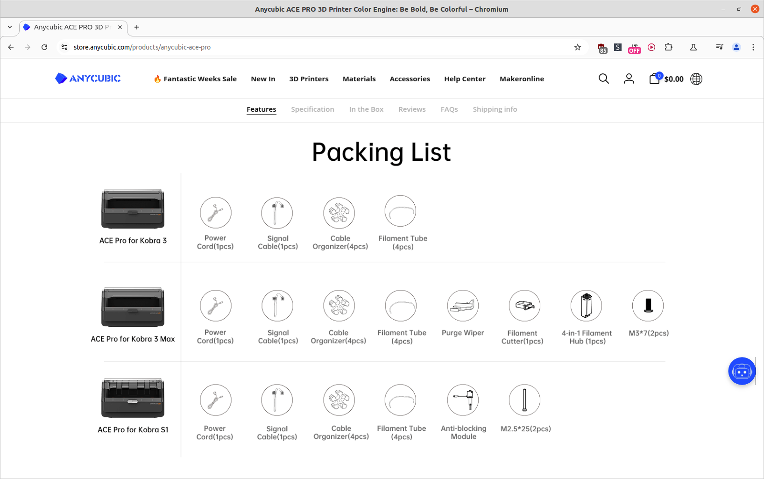Click 4-in-1 Filament Hub icon
Viewport: 764px width, 479px height.
click(586, 306)
